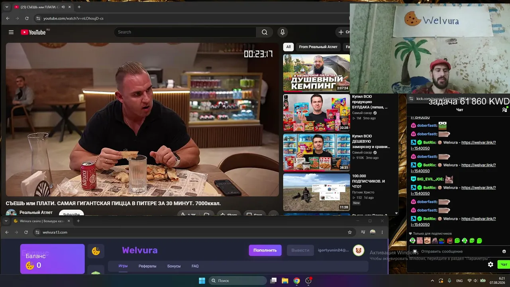Click the 'BIG_EVIL_JOE' chat username
This screenshot has height=287, width=510.
point(430,179)
